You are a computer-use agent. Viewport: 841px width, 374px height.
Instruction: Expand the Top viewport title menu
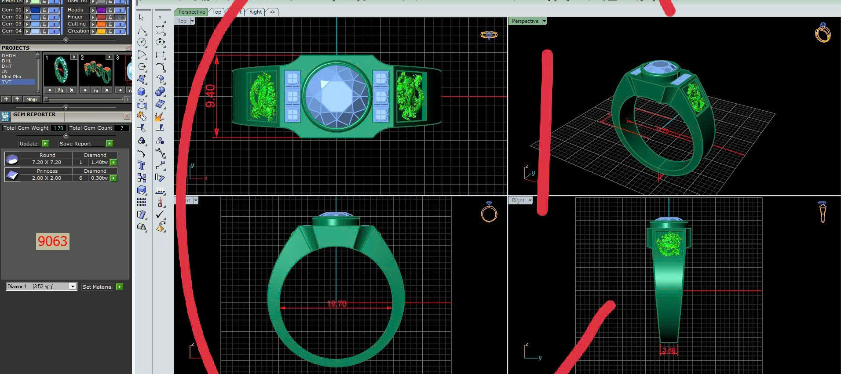[x=192, y=21]
